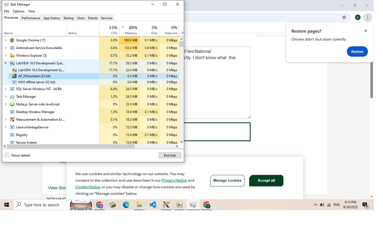Expand the SQL Server Windows NT group

(x=6, y=89)
